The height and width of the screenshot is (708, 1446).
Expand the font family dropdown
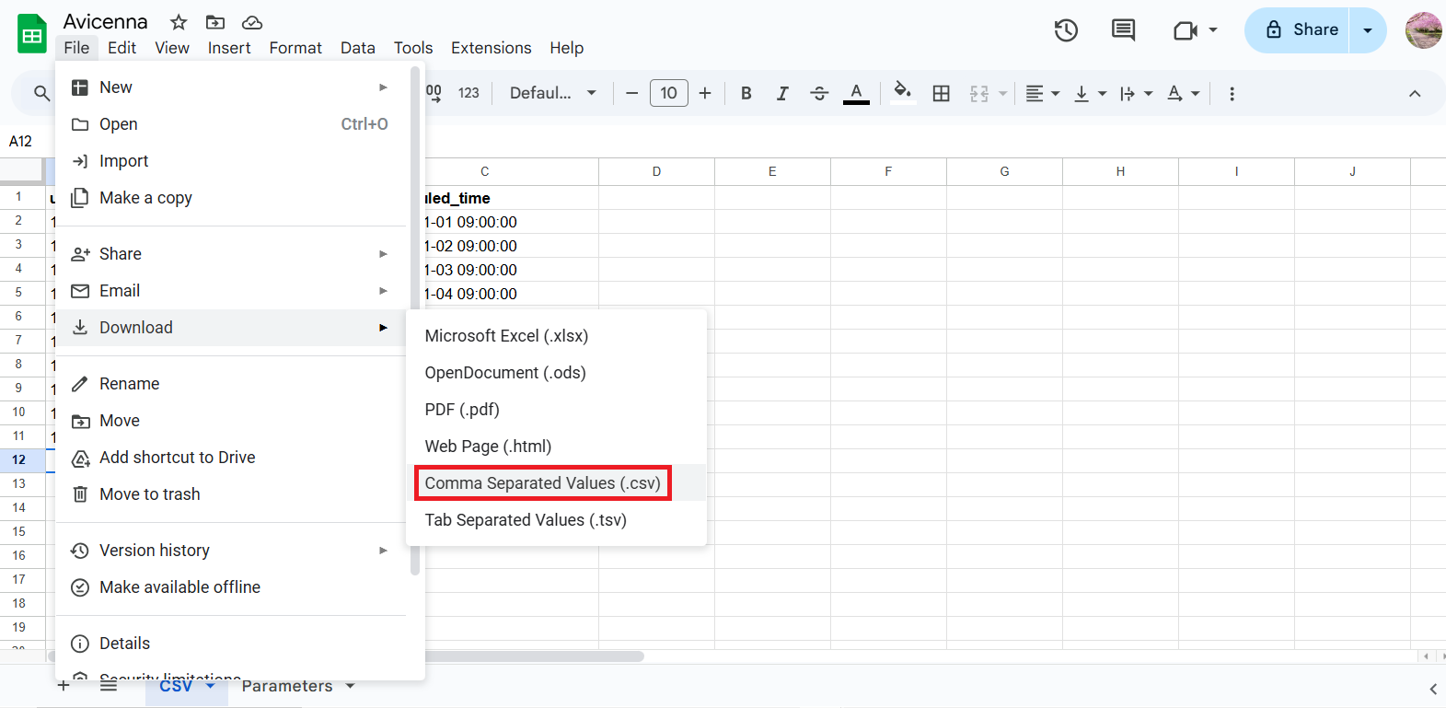point(552,93)
